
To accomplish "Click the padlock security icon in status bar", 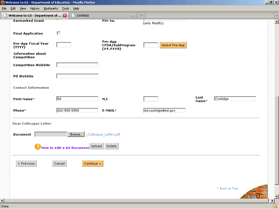I will point(276,206).
